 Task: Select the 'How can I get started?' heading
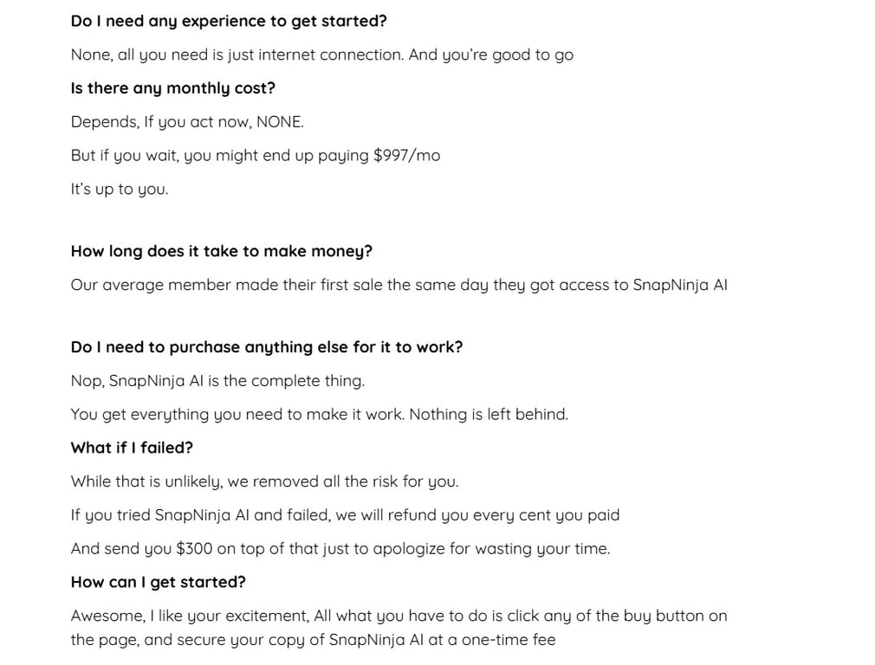click(x=158, y=583)
